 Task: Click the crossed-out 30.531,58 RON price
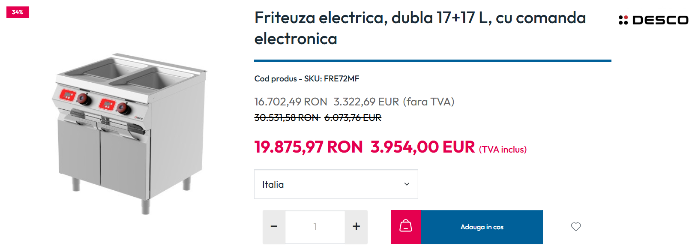tap(287, 117)
